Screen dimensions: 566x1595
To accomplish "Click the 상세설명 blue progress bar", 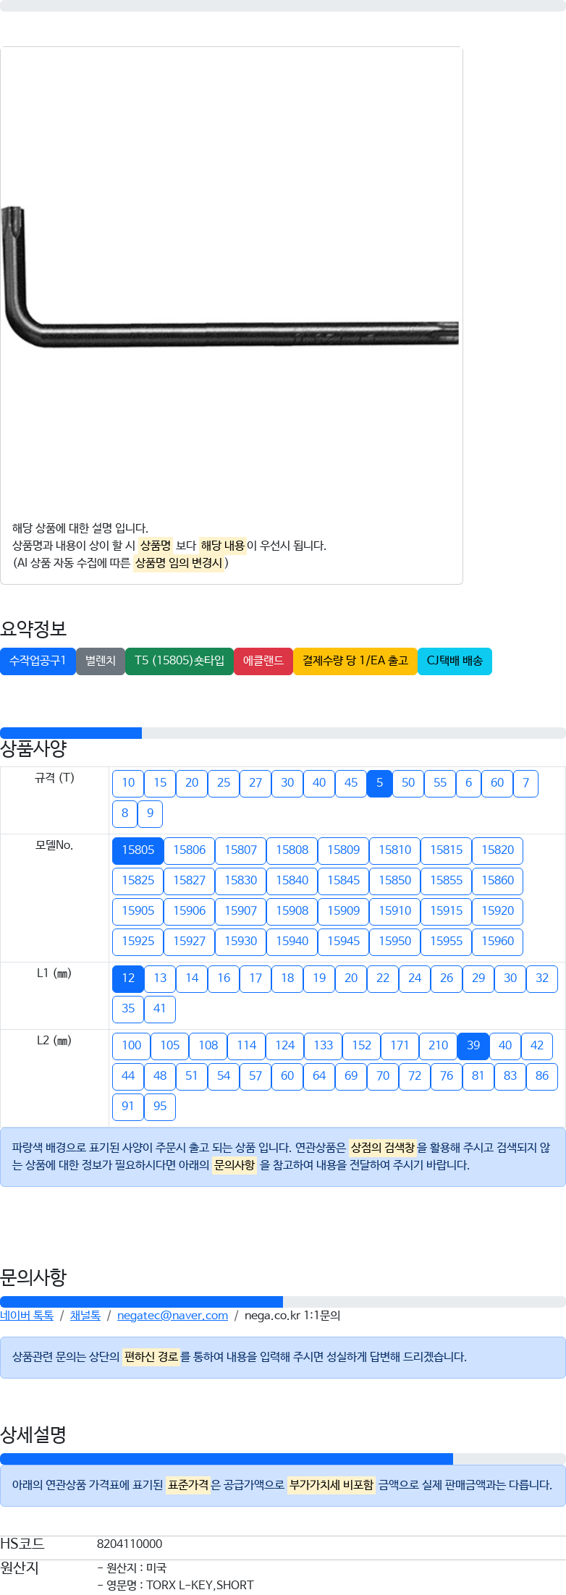I will tap(227, 1459).
